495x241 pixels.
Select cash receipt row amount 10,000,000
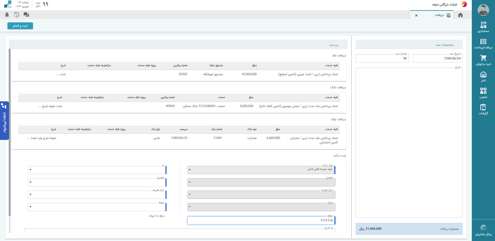point(249,74)
